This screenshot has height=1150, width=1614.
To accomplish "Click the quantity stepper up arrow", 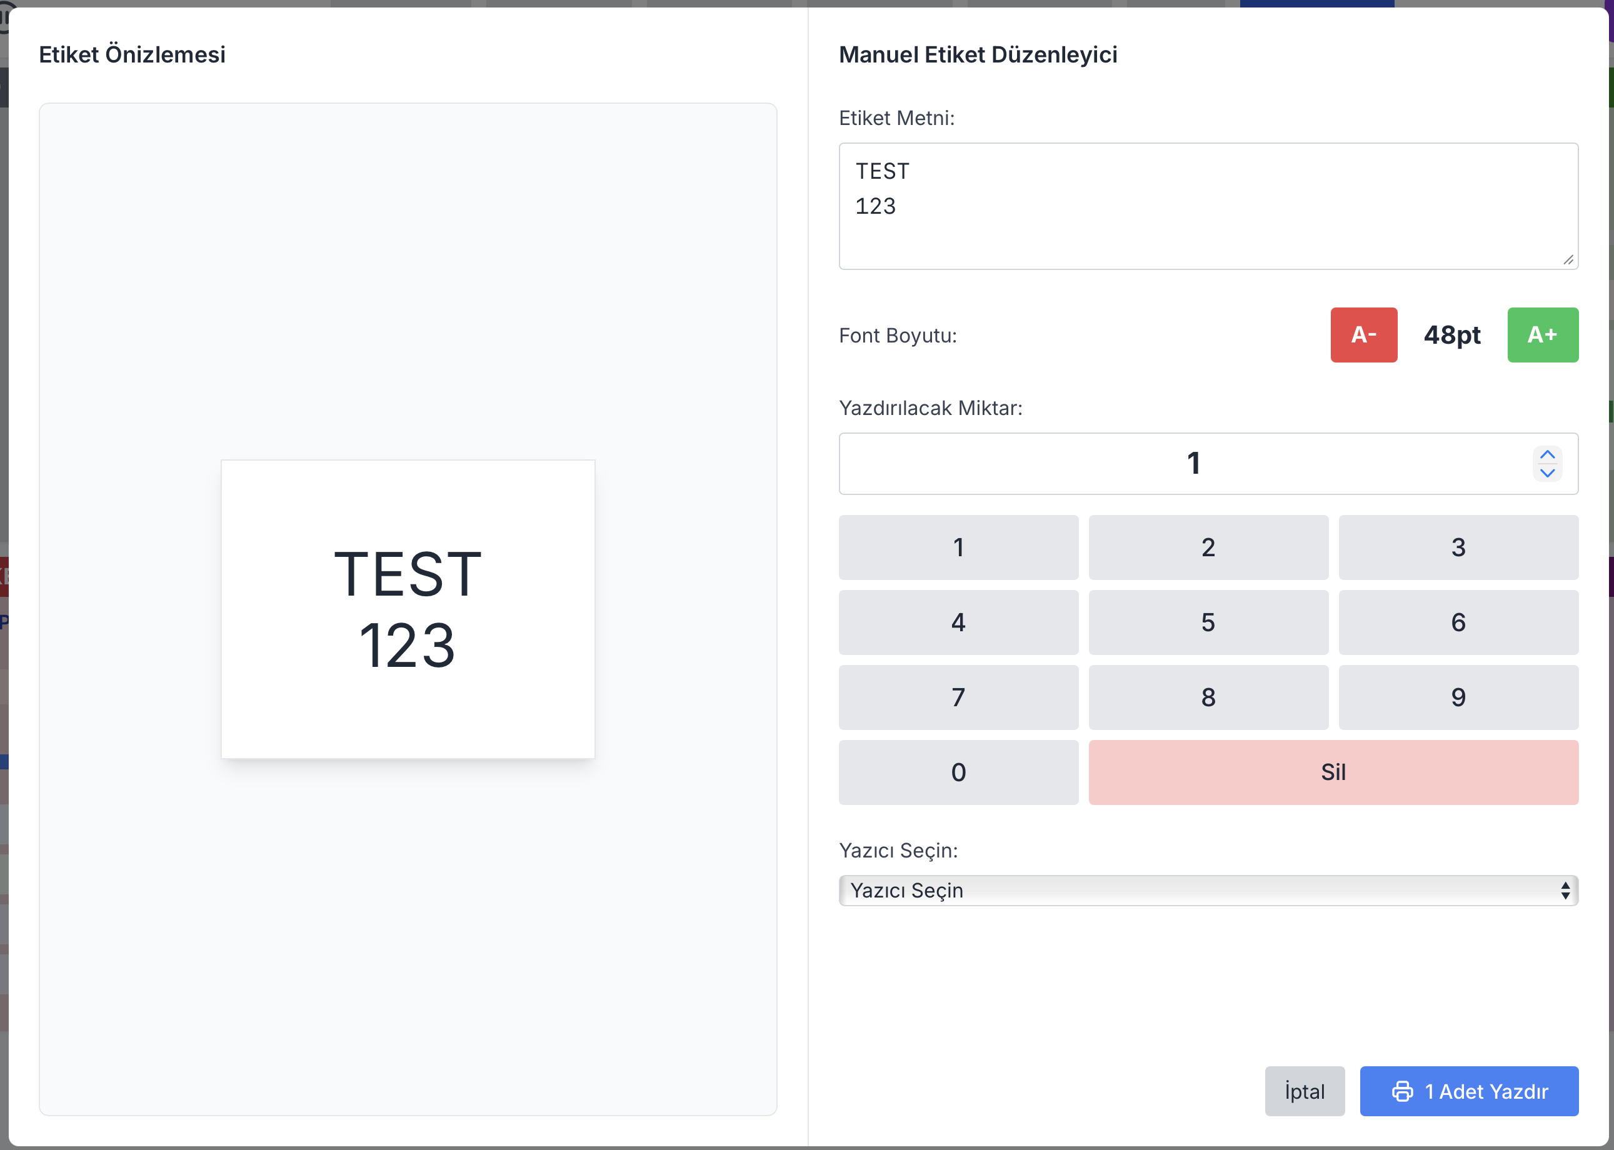I will [x=1548, y=456].
